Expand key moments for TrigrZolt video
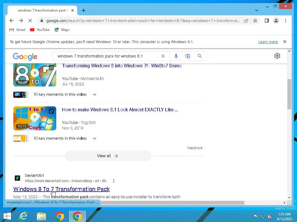 pyautogui.click(x=95, y=138)
